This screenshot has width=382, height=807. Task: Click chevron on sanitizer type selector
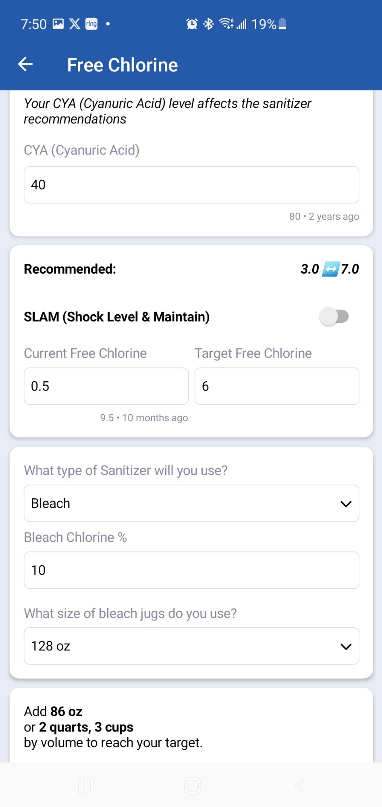click(x=346, y=504)
